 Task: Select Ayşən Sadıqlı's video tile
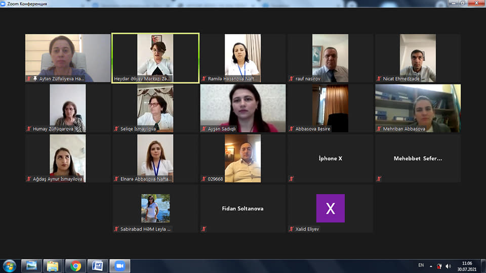coord(243,108)
